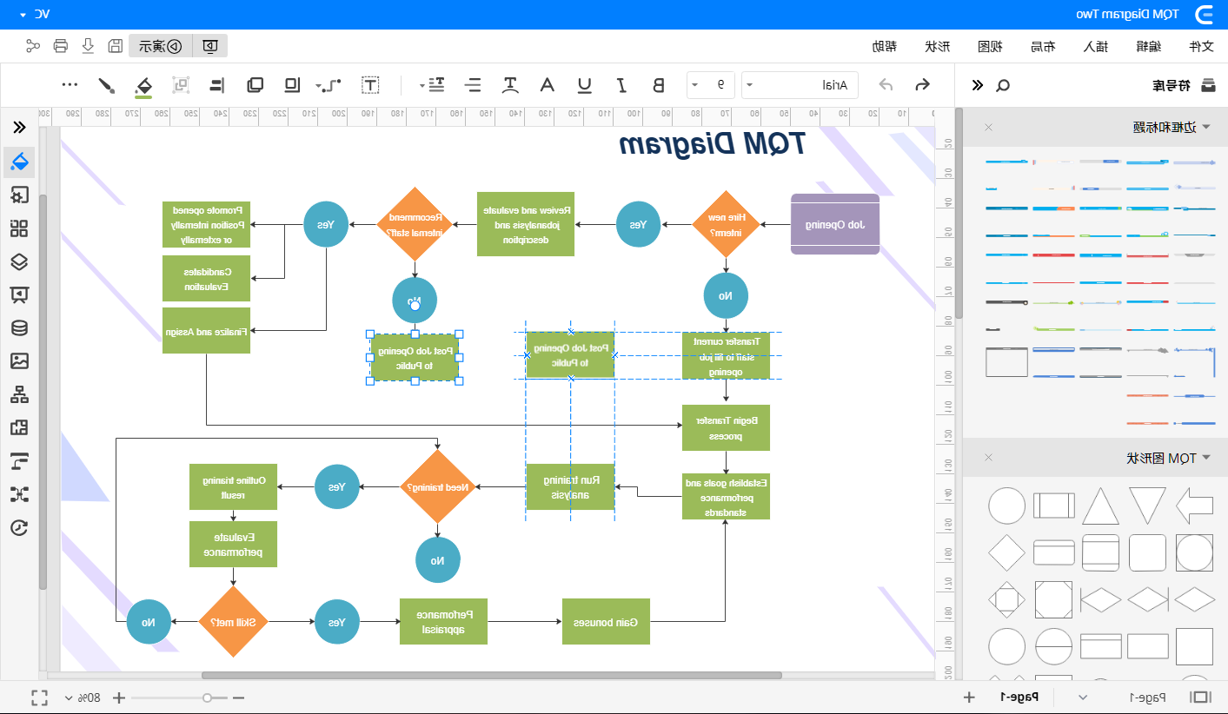
Task: Click the font color A icon
Action: 548,85
